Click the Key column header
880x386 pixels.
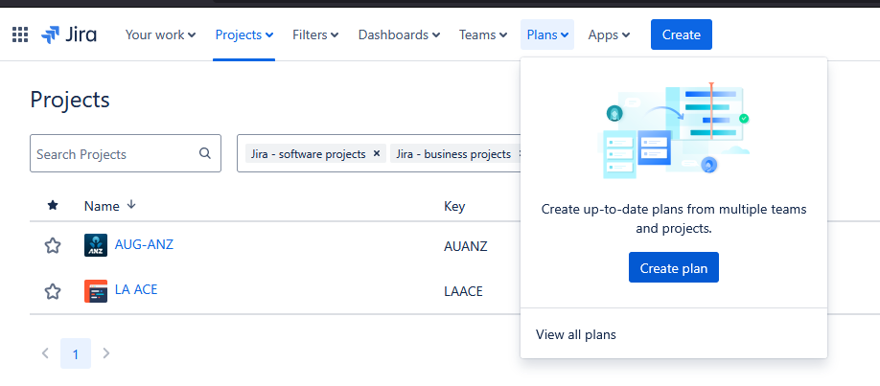click(x=454, y=206)
